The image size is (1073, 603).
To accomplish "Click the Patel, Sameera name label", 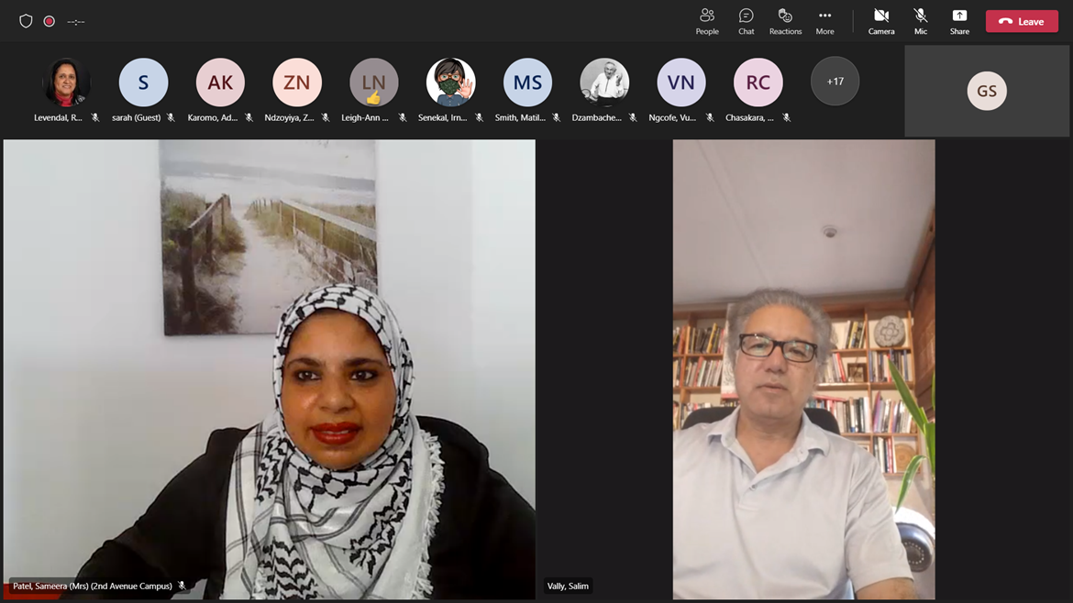I will click(x=93, y=586).
